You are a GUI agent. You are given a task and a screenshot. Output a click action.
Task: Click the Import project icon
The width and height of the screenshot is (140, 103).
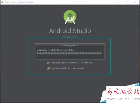[x=48, y=63]
